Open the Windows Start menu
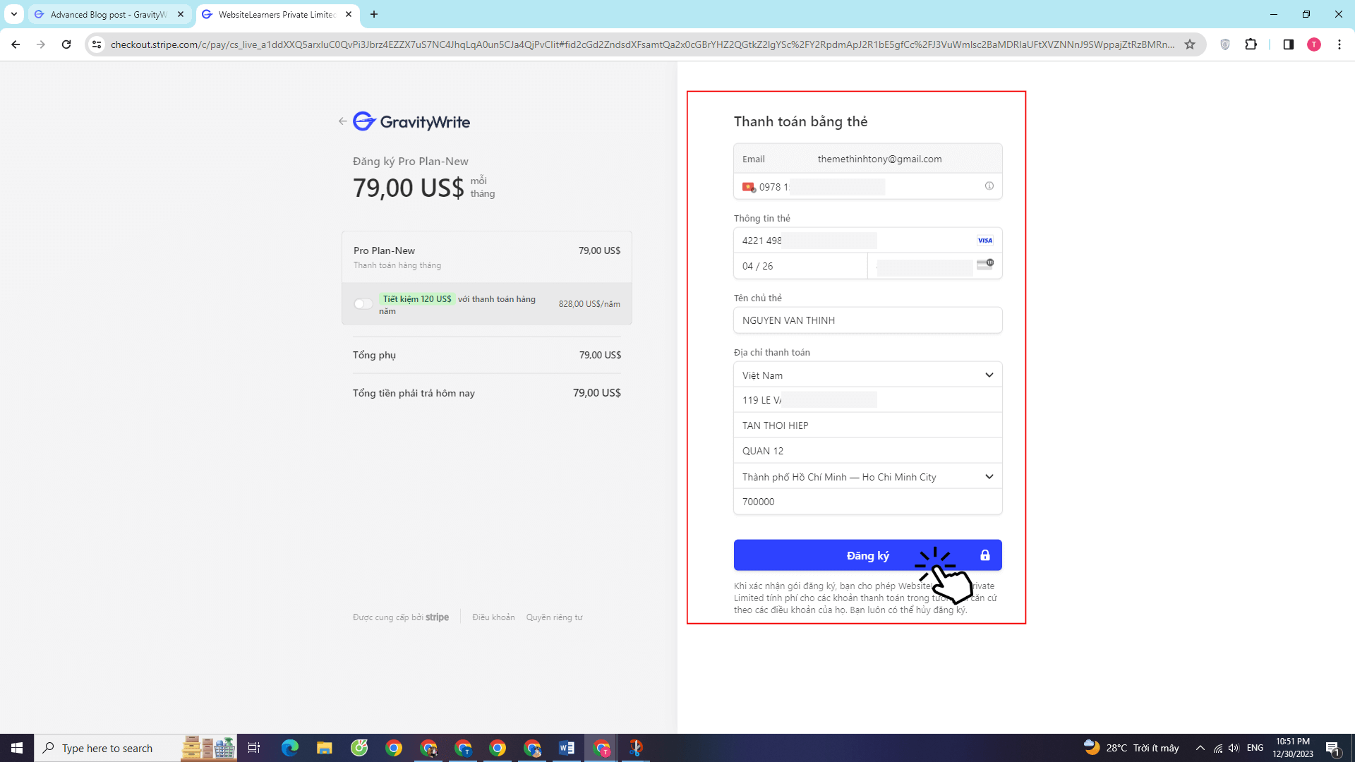This screenshot has width=1355, height=762. [x=17, y=748]
